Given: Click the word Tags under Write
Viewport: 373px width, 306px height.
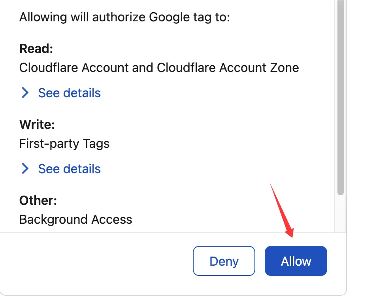Looking at the screenshot, I should (96, 144).
